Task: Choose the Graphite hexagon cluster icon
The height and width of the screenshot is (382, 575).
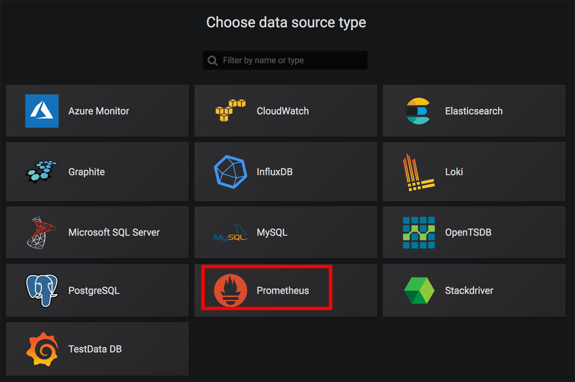Action: (42, 172)
